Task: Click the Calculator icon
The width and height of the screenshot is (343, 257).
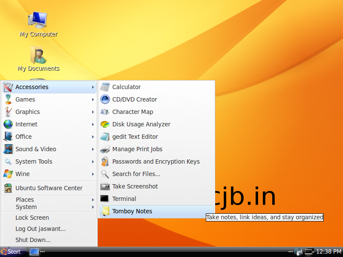Action: click(x=105, y=87)
